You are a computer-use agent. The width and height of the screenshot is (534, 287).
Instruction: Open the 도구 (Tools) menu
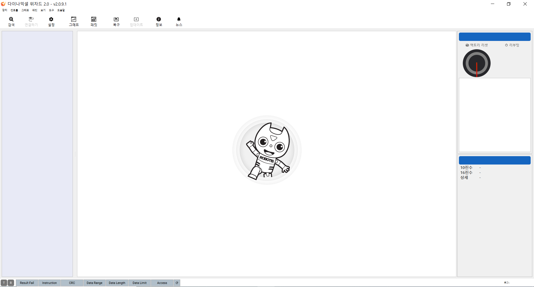[51, 10]
